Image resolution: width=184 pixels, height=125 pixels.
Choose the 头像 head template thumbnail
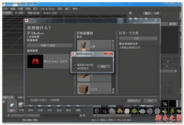(83, 46)
